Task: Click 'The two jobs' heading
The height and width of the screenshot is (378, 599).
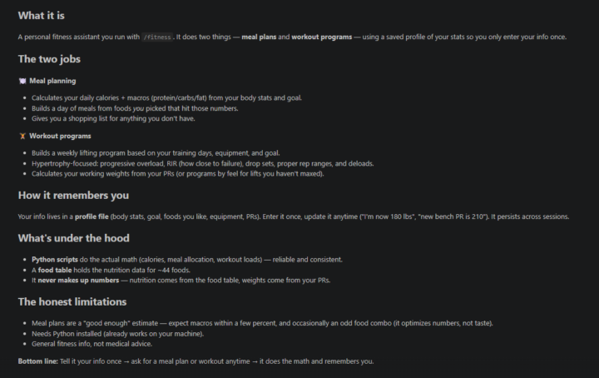Action: (x=49, y=59)
